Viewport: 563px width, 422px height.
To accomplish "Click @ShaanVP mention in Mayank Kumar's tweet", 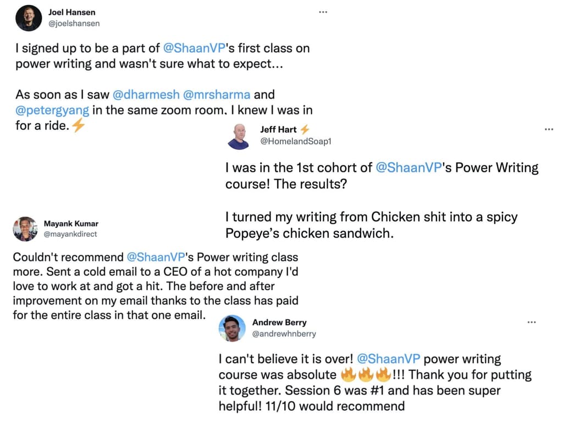I will pos(160,257).
